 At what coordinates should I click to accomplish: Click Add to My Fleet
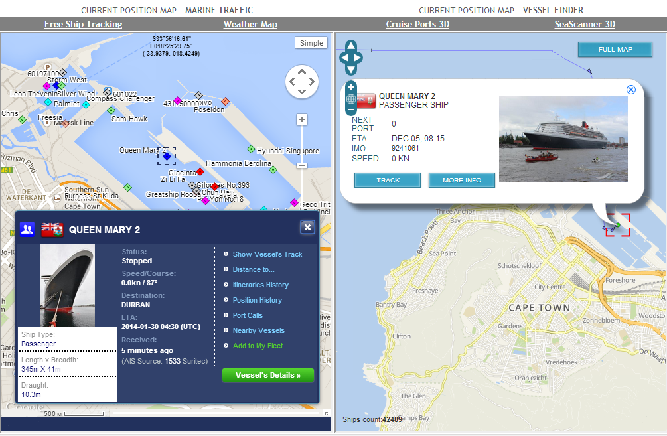[258, 346]
